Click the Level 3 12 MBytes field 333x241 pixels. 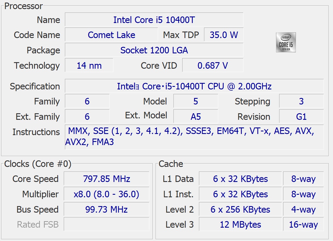[240, 225]
